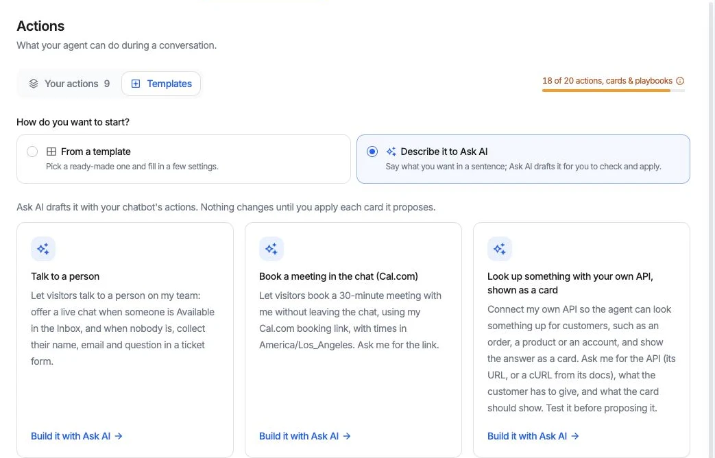Image resolution: width=715 pixels, height=458 pixels.
Task: Click the sparkle icon on Book a meeting card
Action: click(x=271, y=249)
